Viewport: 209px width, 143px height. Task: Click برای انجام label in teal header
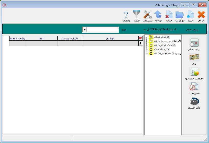(192, 30)
